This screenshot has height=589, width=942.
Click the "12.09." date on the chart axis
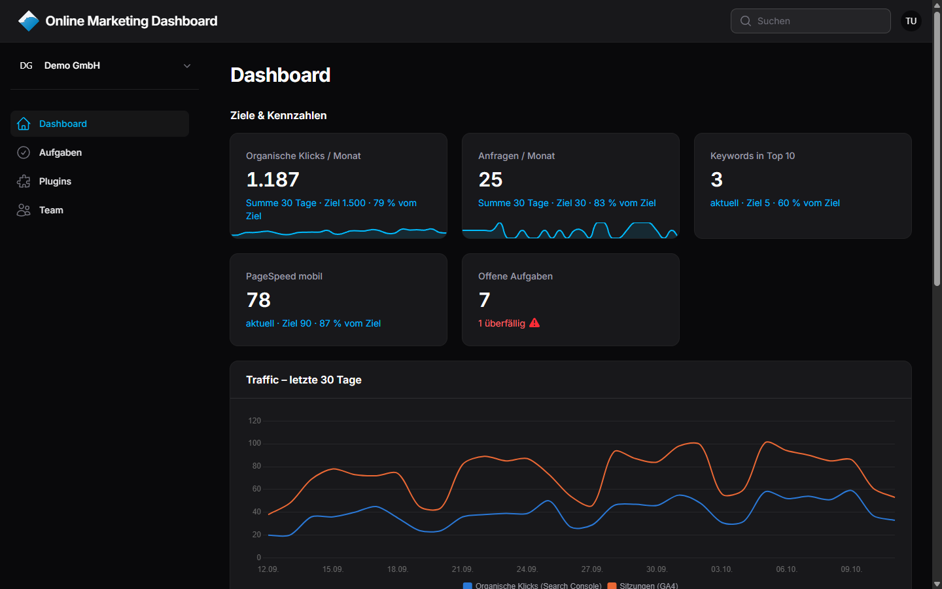click(x=268, y=569)
